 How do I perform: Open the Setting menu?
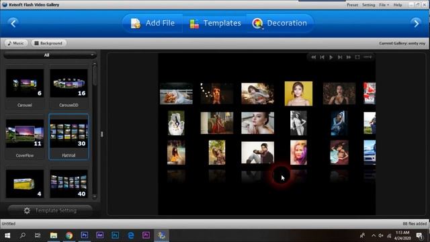pos(368,5)
